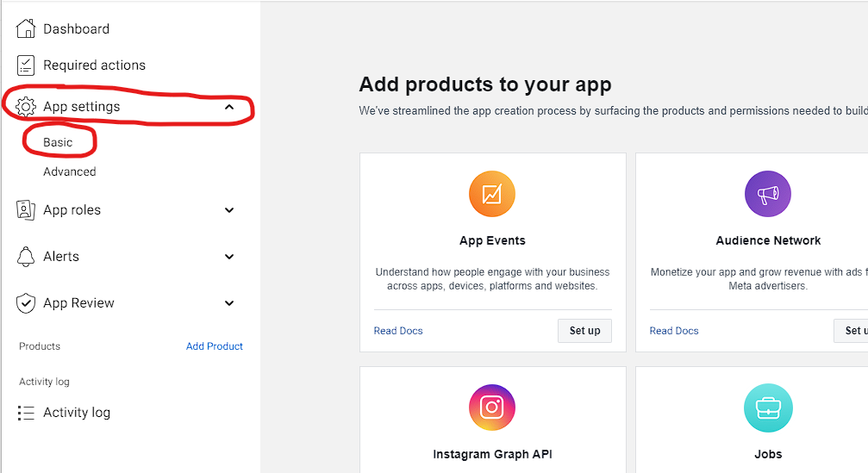Open Read Docs for Audience Network
The height and width of the screenshot is (473, 868).
(x=674, y=331)
